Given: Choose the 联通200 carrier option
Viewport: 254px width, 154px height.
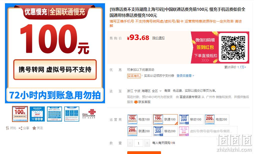Looking at the screenshot, I should pyautogui.click(x=140, y=131).
